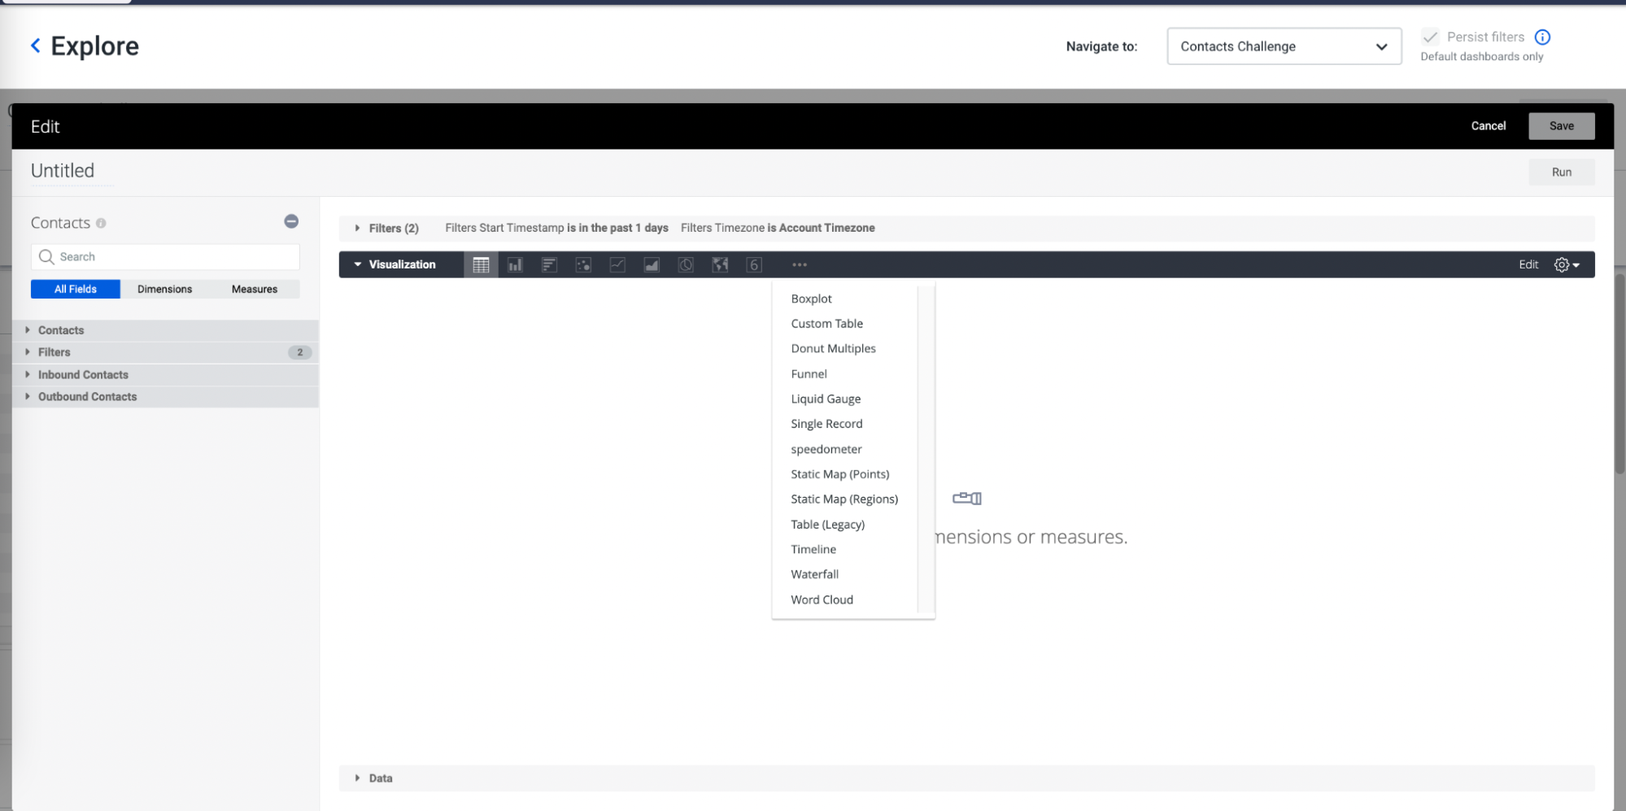Expand the Contacts field group

tap(165, 330)
